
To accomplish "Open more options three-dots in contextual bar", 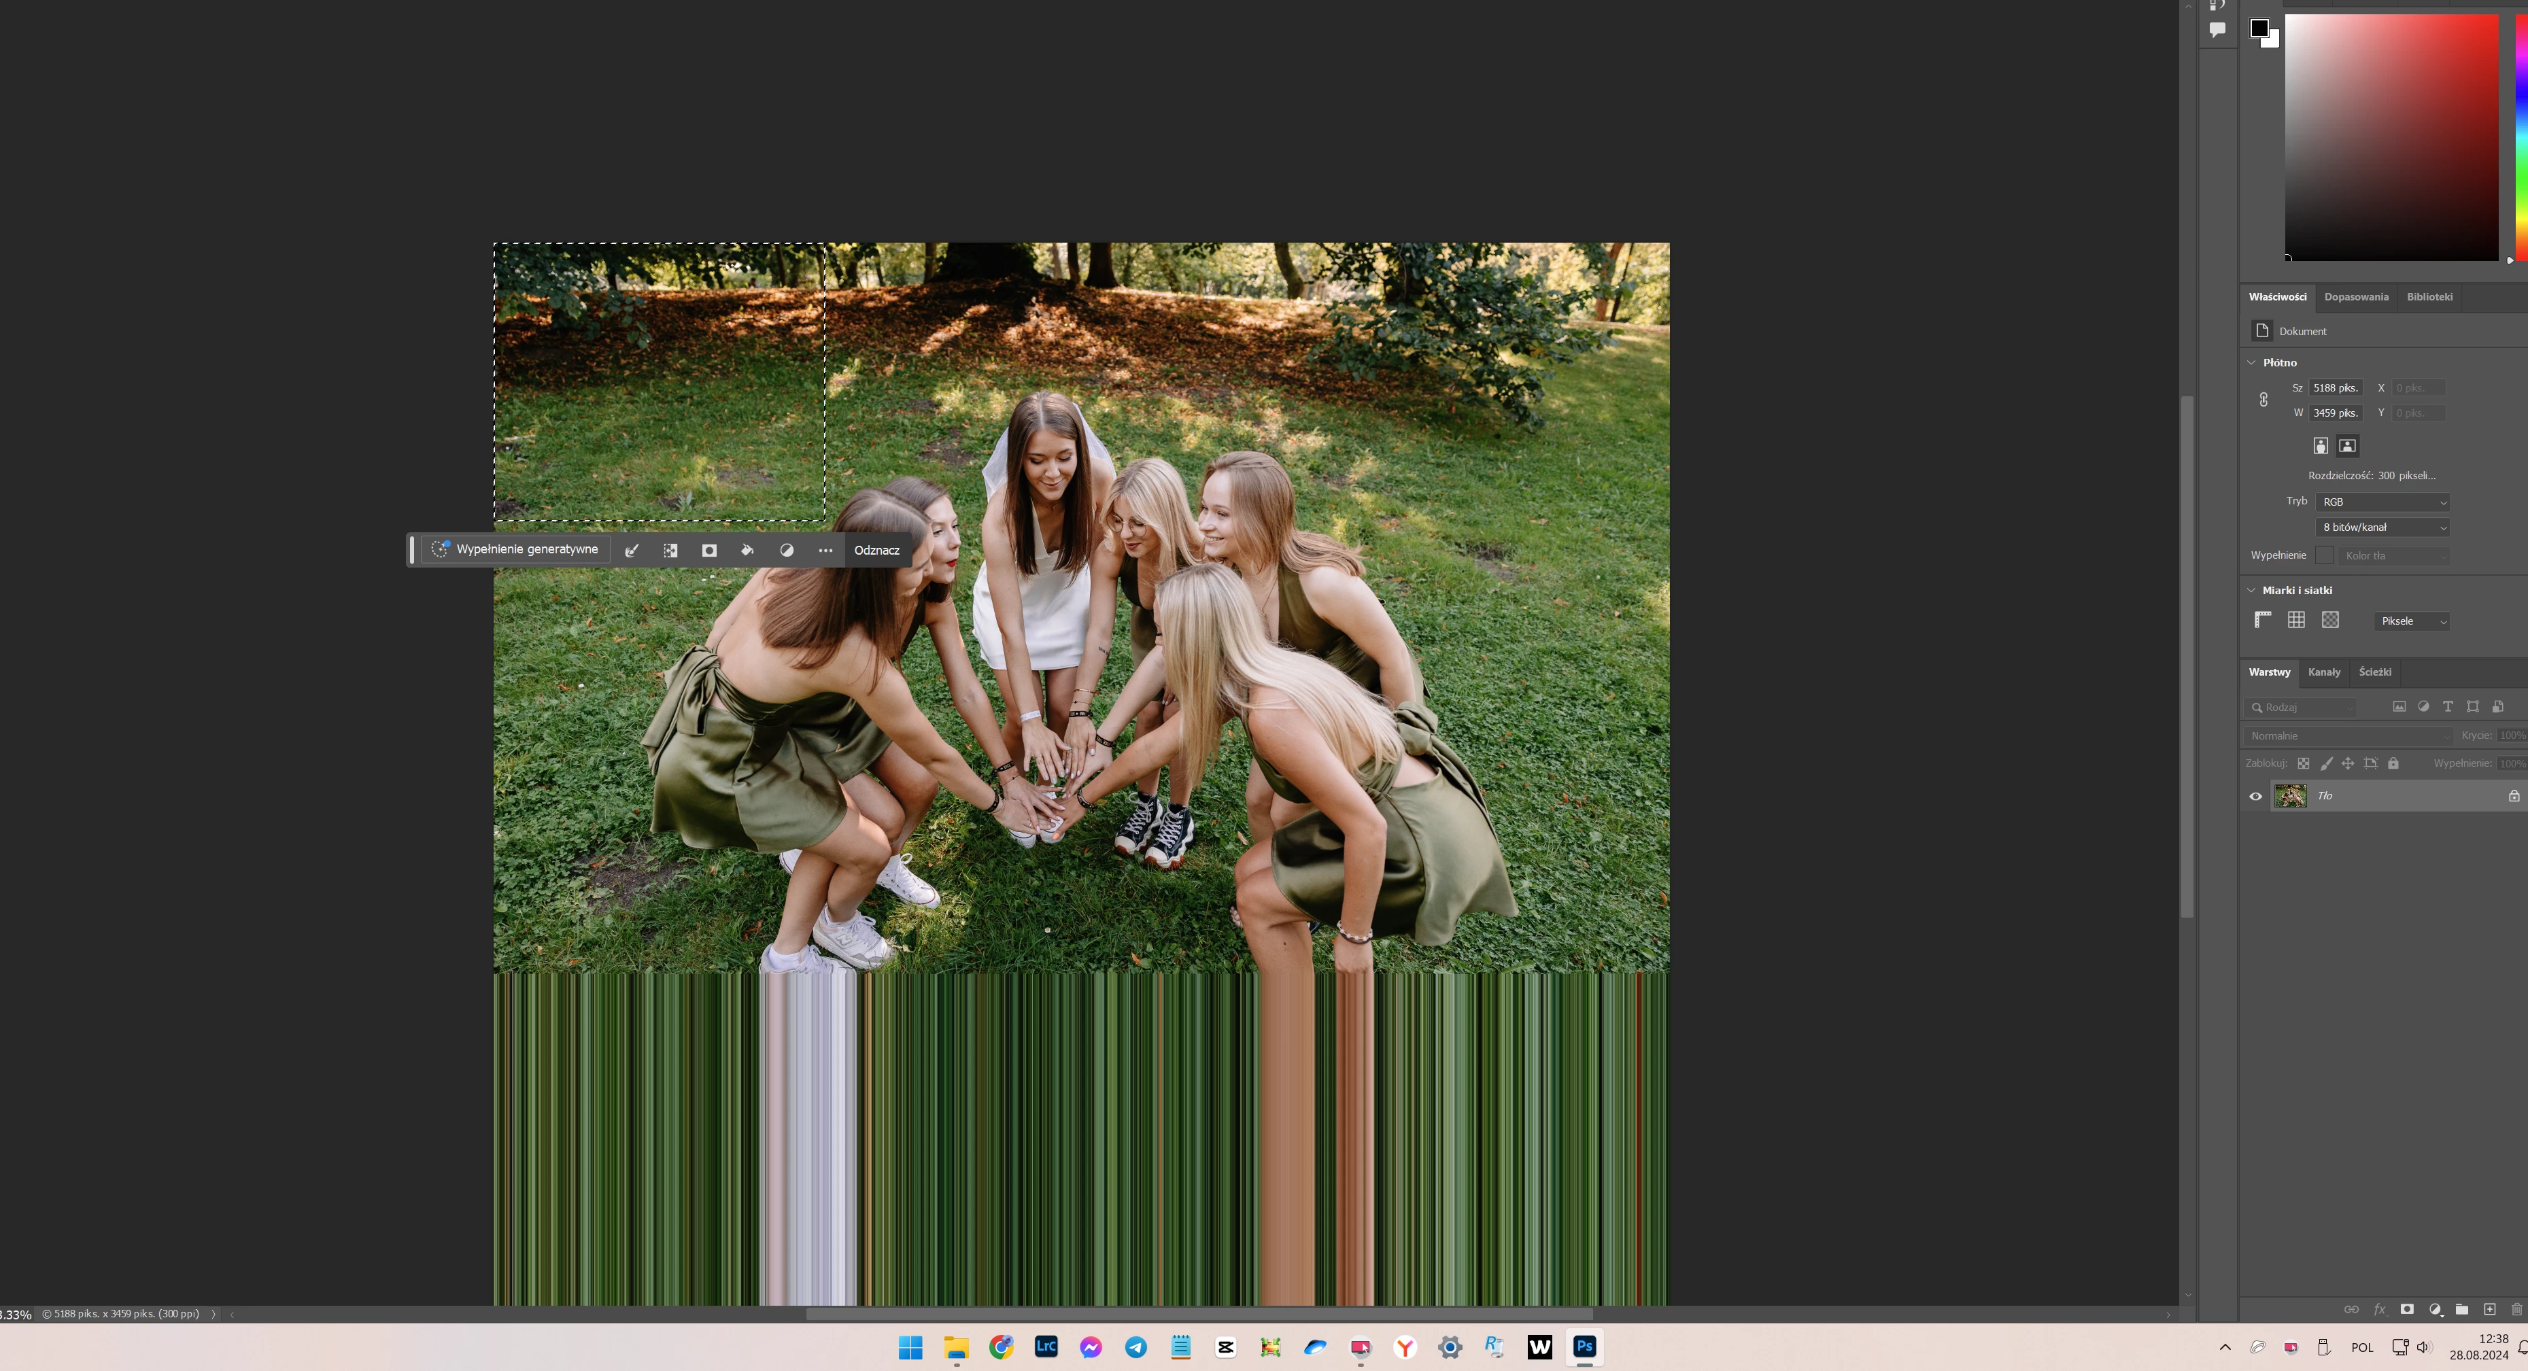I will [825, 551].
